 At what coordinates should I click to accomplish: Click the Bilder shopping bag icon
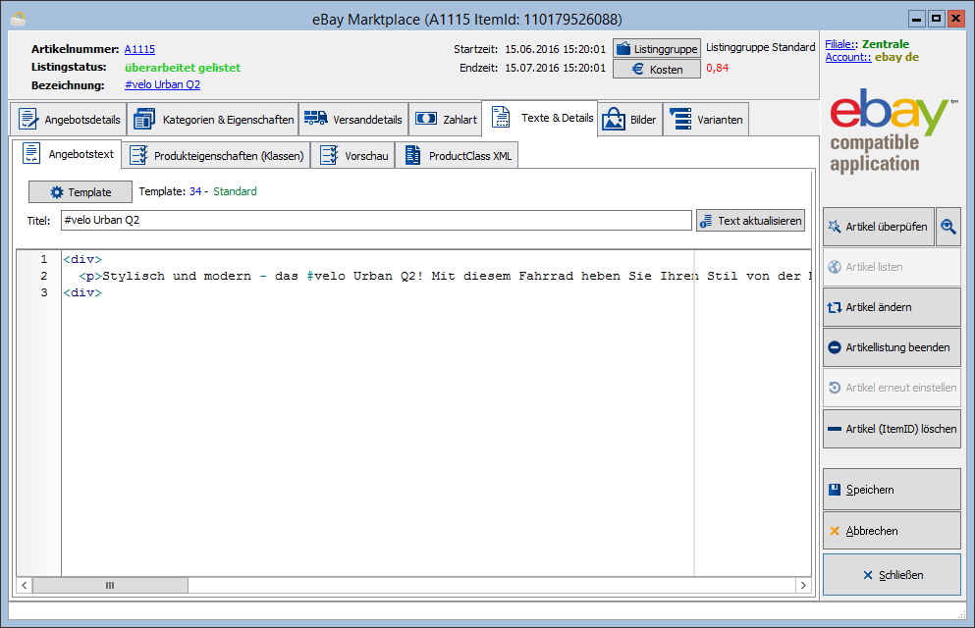coord(613,119)
